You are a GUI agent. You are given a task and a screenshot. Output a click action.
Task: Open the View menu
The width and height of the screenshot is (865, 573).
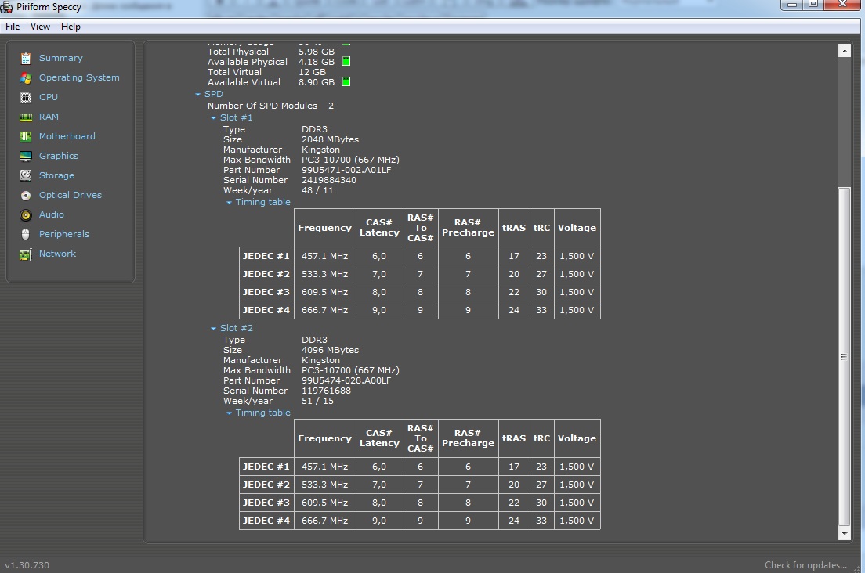pyautogui.click(x=40, y=27)
